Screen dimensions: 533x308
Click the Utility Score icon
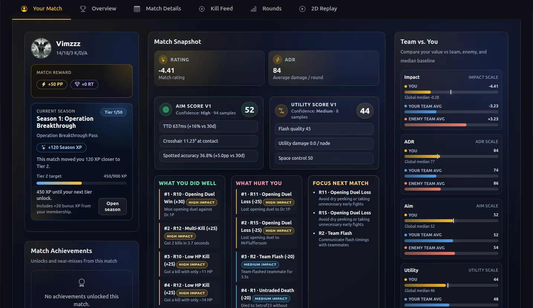pyautogui.click(x=281, y=111)
